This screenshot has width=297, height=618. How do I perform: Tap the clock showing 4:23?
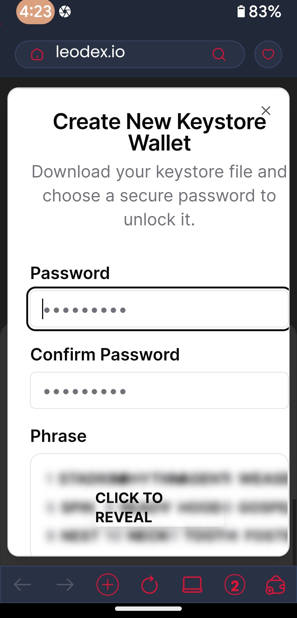pos(35,12)
